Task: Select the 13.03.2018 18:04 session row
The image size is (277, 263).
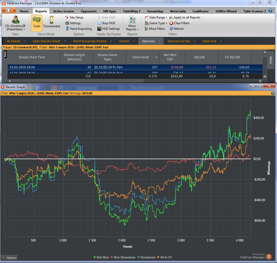Action: (x=135, y=67)
